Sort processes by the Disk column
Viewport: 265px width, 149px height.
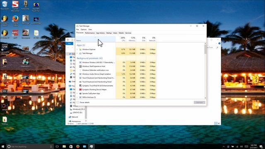[141, 39]
